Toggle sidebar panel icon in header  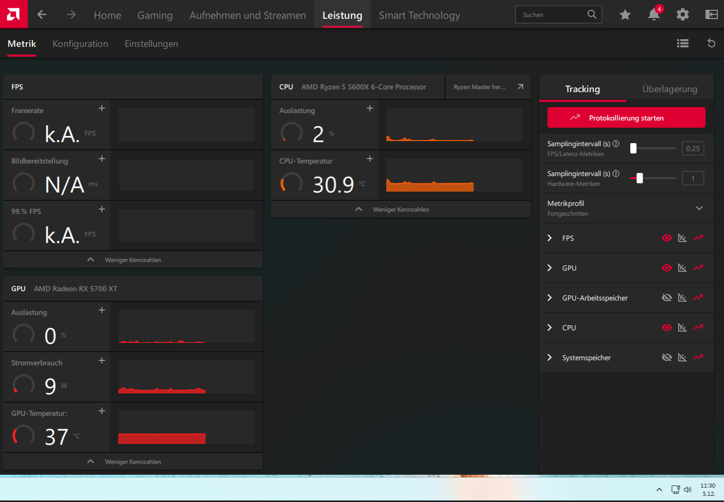711,14
